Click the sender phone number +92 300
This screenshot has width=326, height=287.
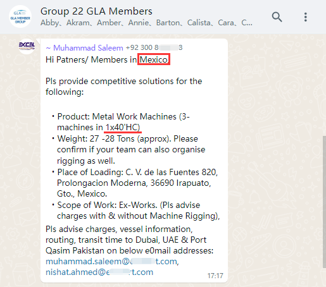[x=154, y=47]
